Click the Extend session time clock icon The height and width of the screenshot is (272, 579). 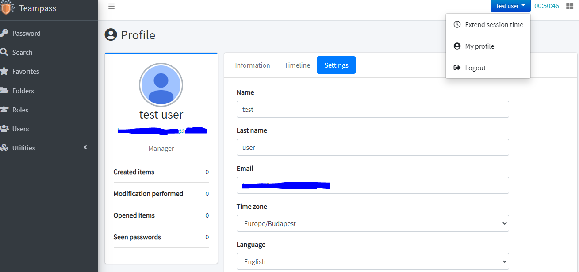click(x=456, y=24)
